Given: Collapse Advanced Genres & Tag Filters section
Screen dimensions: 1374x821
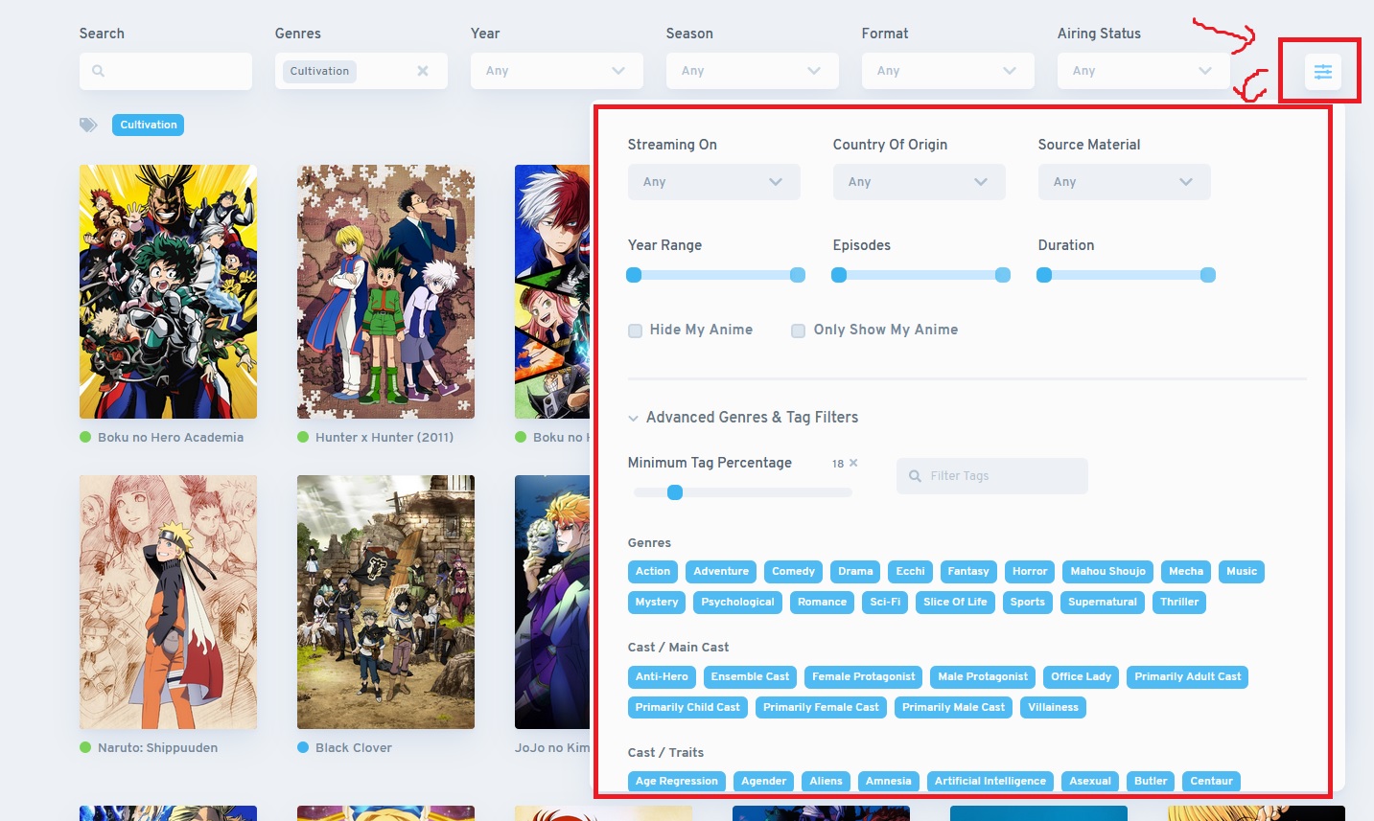Looking at the screenshot, I should click(743, 418).
